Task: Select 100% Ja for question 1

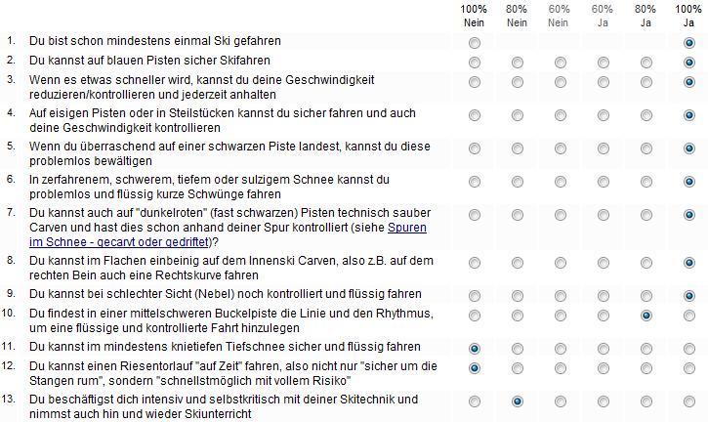Action: click(688, 43)
